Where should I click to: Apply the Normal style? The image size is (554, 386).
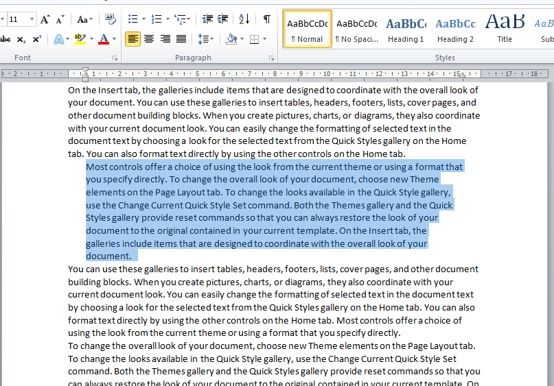tap(308, 29)
